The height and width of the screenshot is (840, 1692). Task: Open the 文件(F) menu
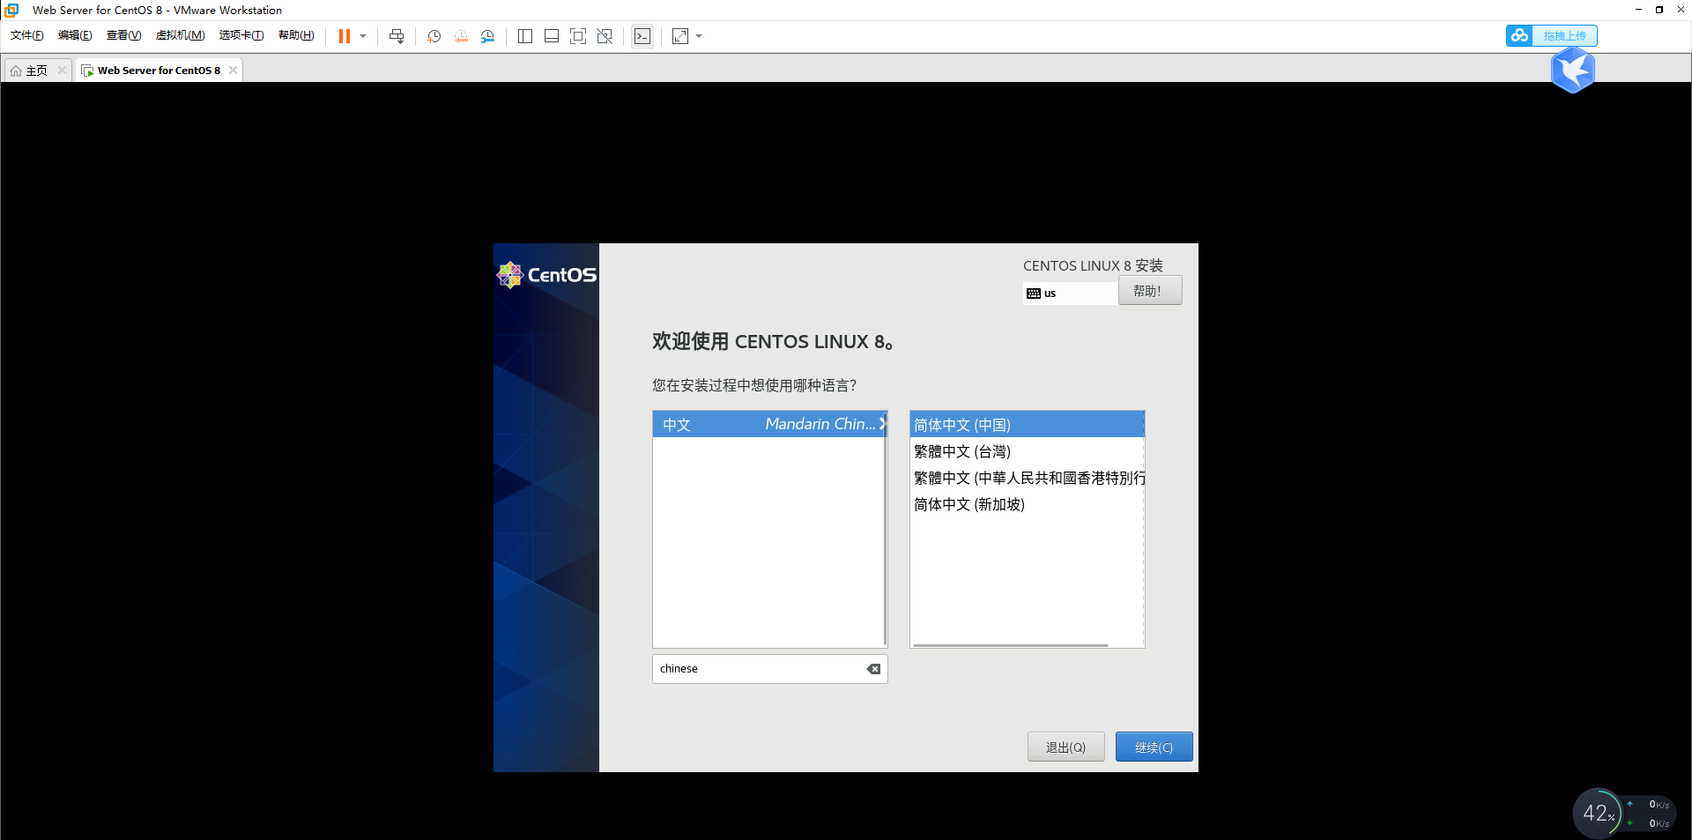tap(27, 36)
